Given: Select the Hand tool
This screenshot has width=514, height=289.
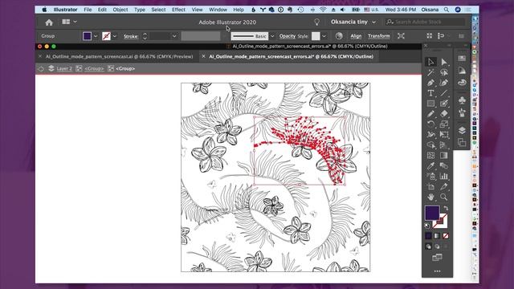Looking at the screenshot, I should pyautogui.click(x=430, y=197).
